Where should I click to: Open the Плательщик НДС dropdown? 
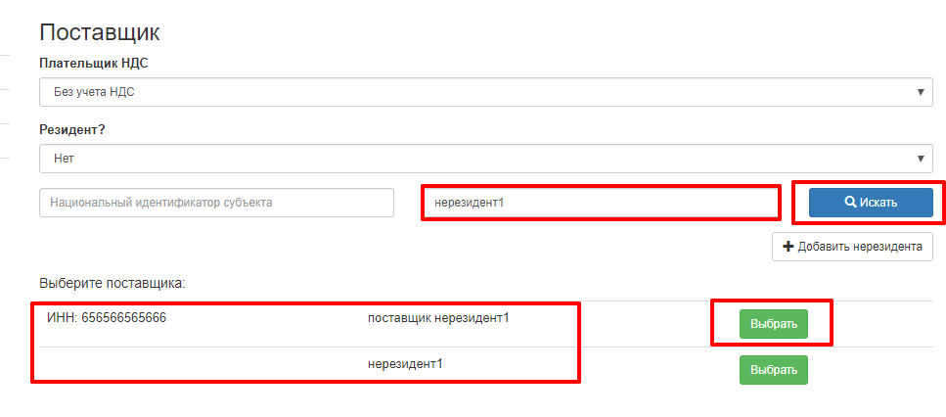(x=485, y=92)
